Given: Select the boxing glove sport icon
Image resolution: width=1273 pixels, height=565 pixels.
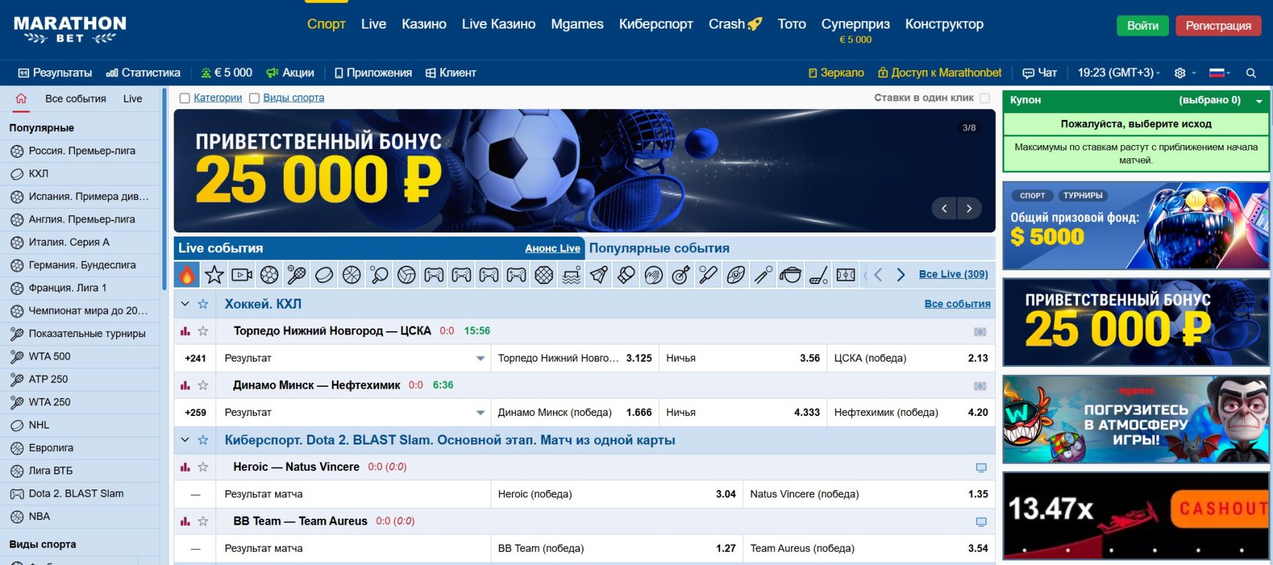Looking at the screenshot, I should 626,275.
